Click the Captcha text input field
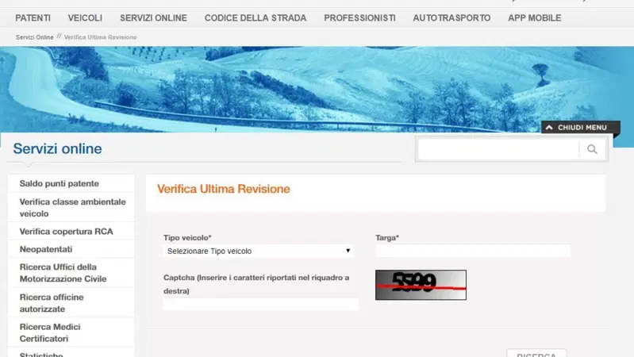 [261, 304]
